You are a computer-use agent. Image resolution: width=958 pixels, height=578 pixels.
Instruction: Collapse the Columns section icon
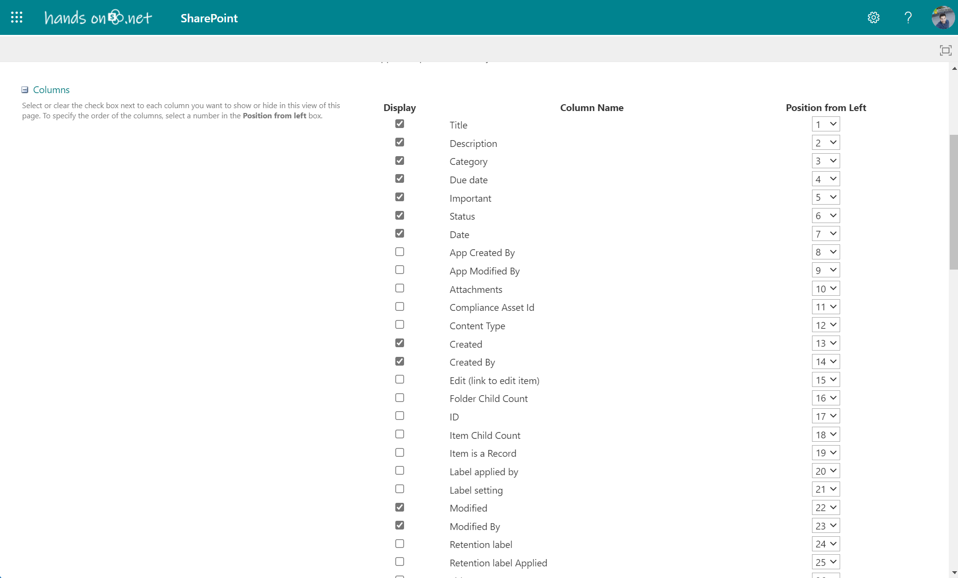pos(25,90)
